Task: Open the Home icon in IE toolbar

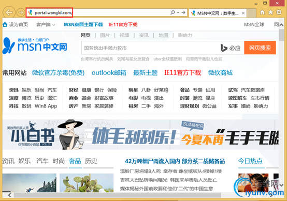Action: pyautogui.click(x=262, y=12)
